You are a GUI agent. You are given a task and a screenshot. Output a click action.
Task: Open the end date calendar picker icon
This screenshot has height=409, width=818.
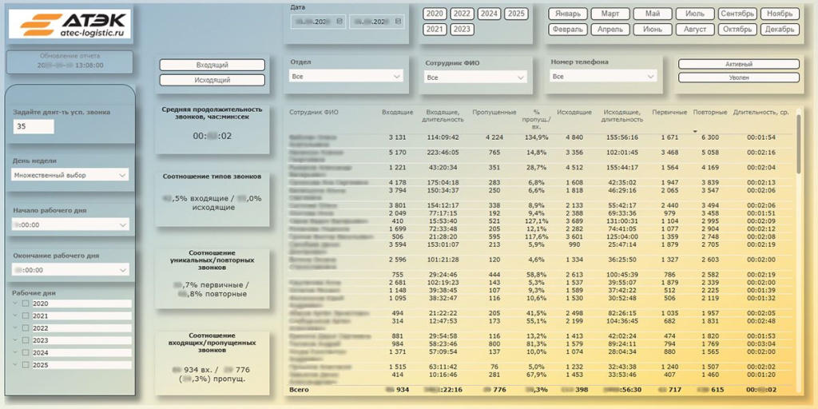pyautogui.click(x=399, y=22)
